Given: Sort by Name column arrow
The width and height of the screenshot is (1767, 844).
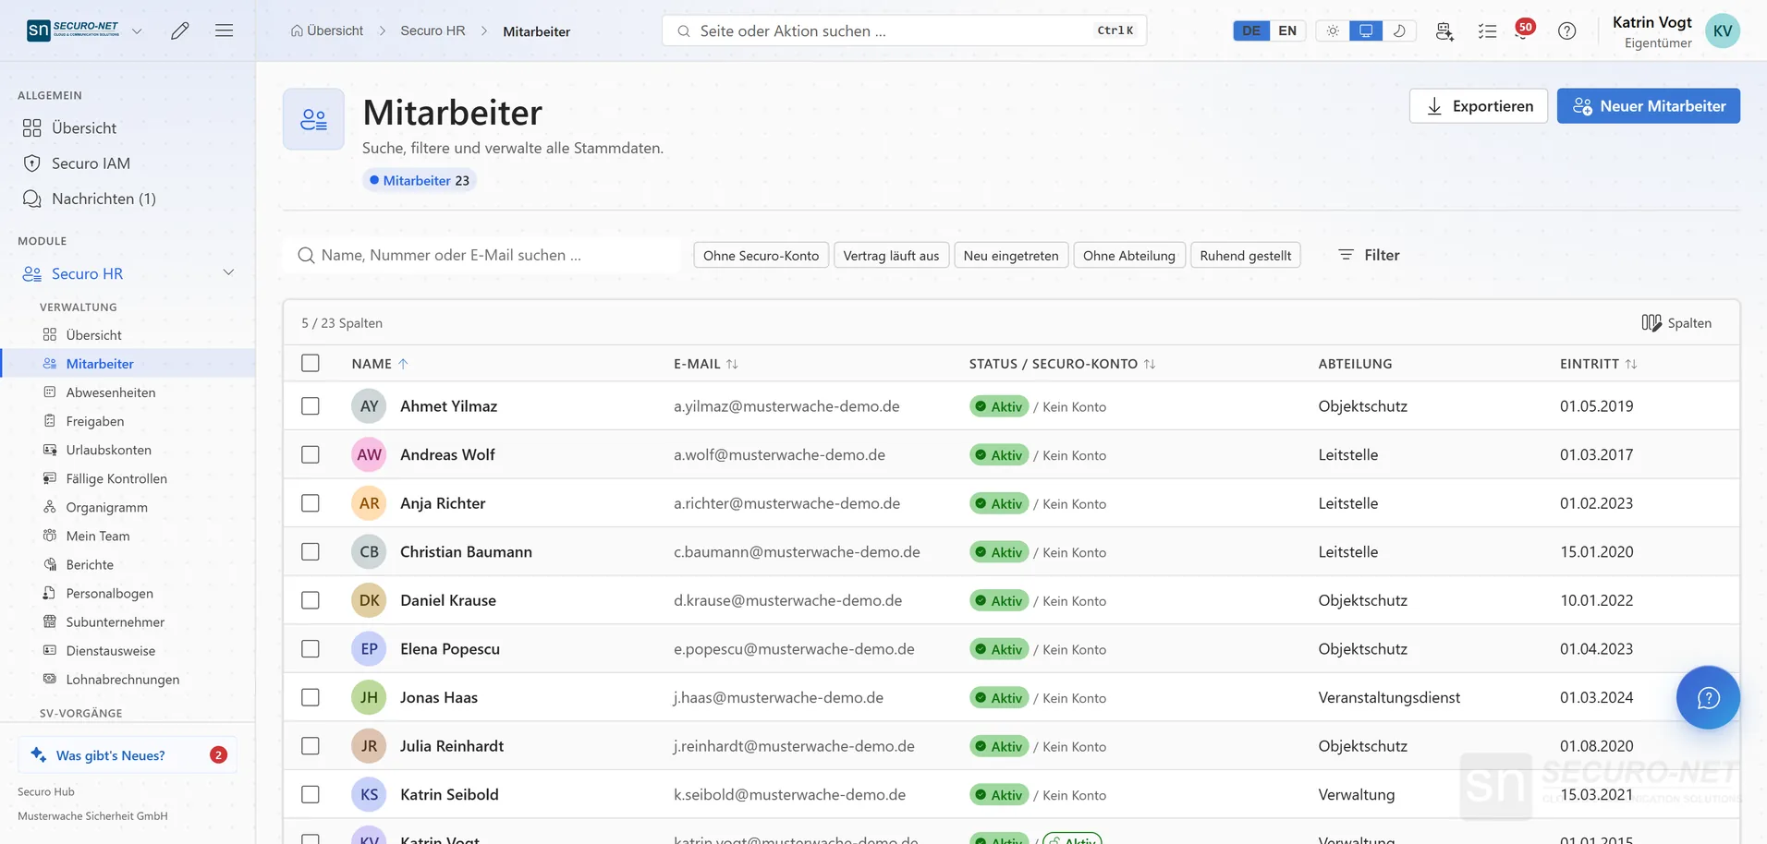Looking at the screenshot, I should pyautogui.click(x=403, y=364).
